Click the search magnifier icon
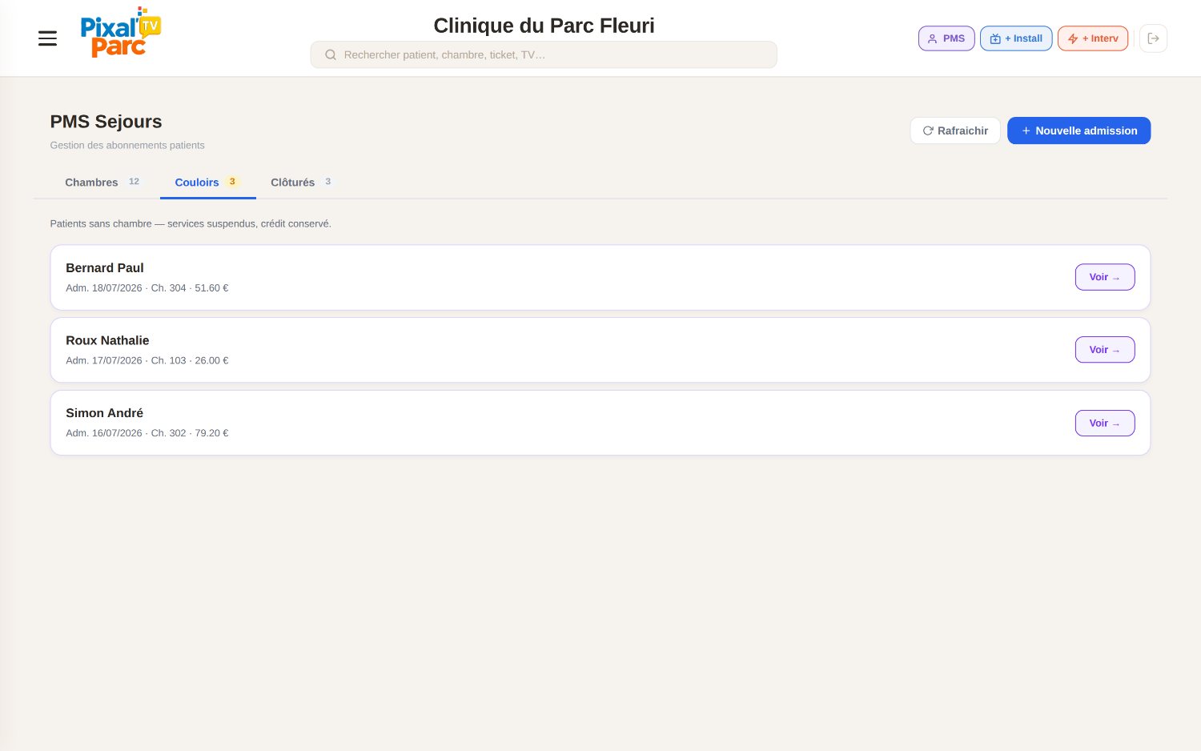 pos(330,55)
